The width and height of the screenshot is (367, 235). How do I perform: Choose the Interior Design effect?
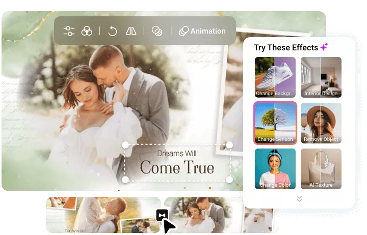click(321, 77)
